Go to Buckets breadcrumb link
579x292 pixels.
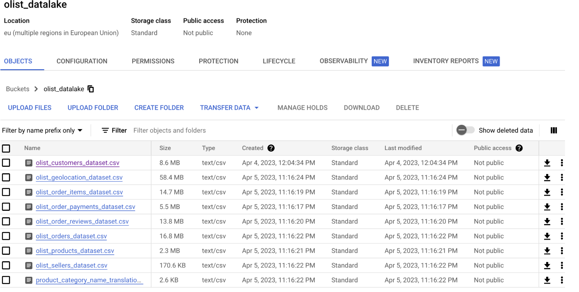point(18,89)
